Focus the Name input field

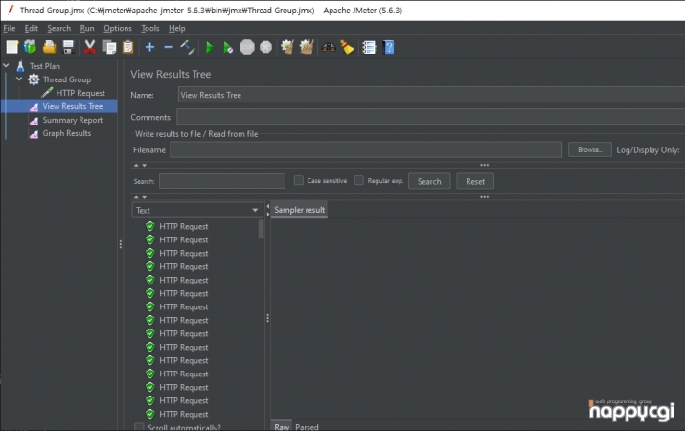(431, 95)
